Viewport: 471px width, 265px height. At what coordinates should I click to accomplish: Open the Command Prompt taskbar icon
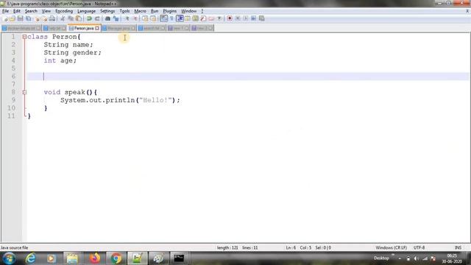click(179, 258)
